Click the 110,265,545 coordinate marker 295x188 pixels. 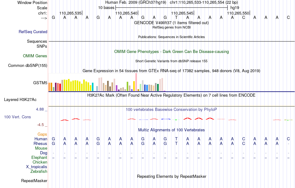[182, 13]
